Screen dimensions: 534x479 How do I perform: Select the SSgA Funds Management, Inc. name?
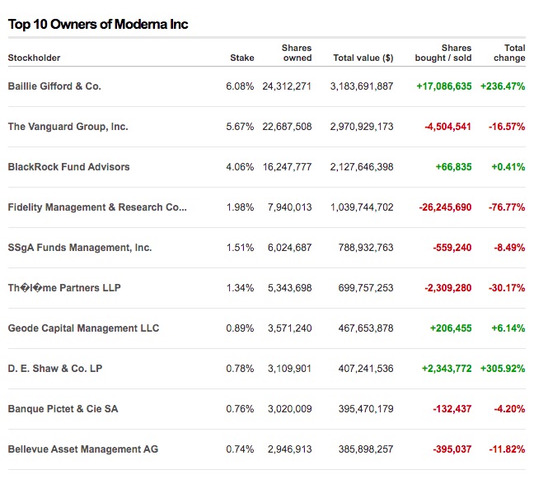[x=80, y=248]
